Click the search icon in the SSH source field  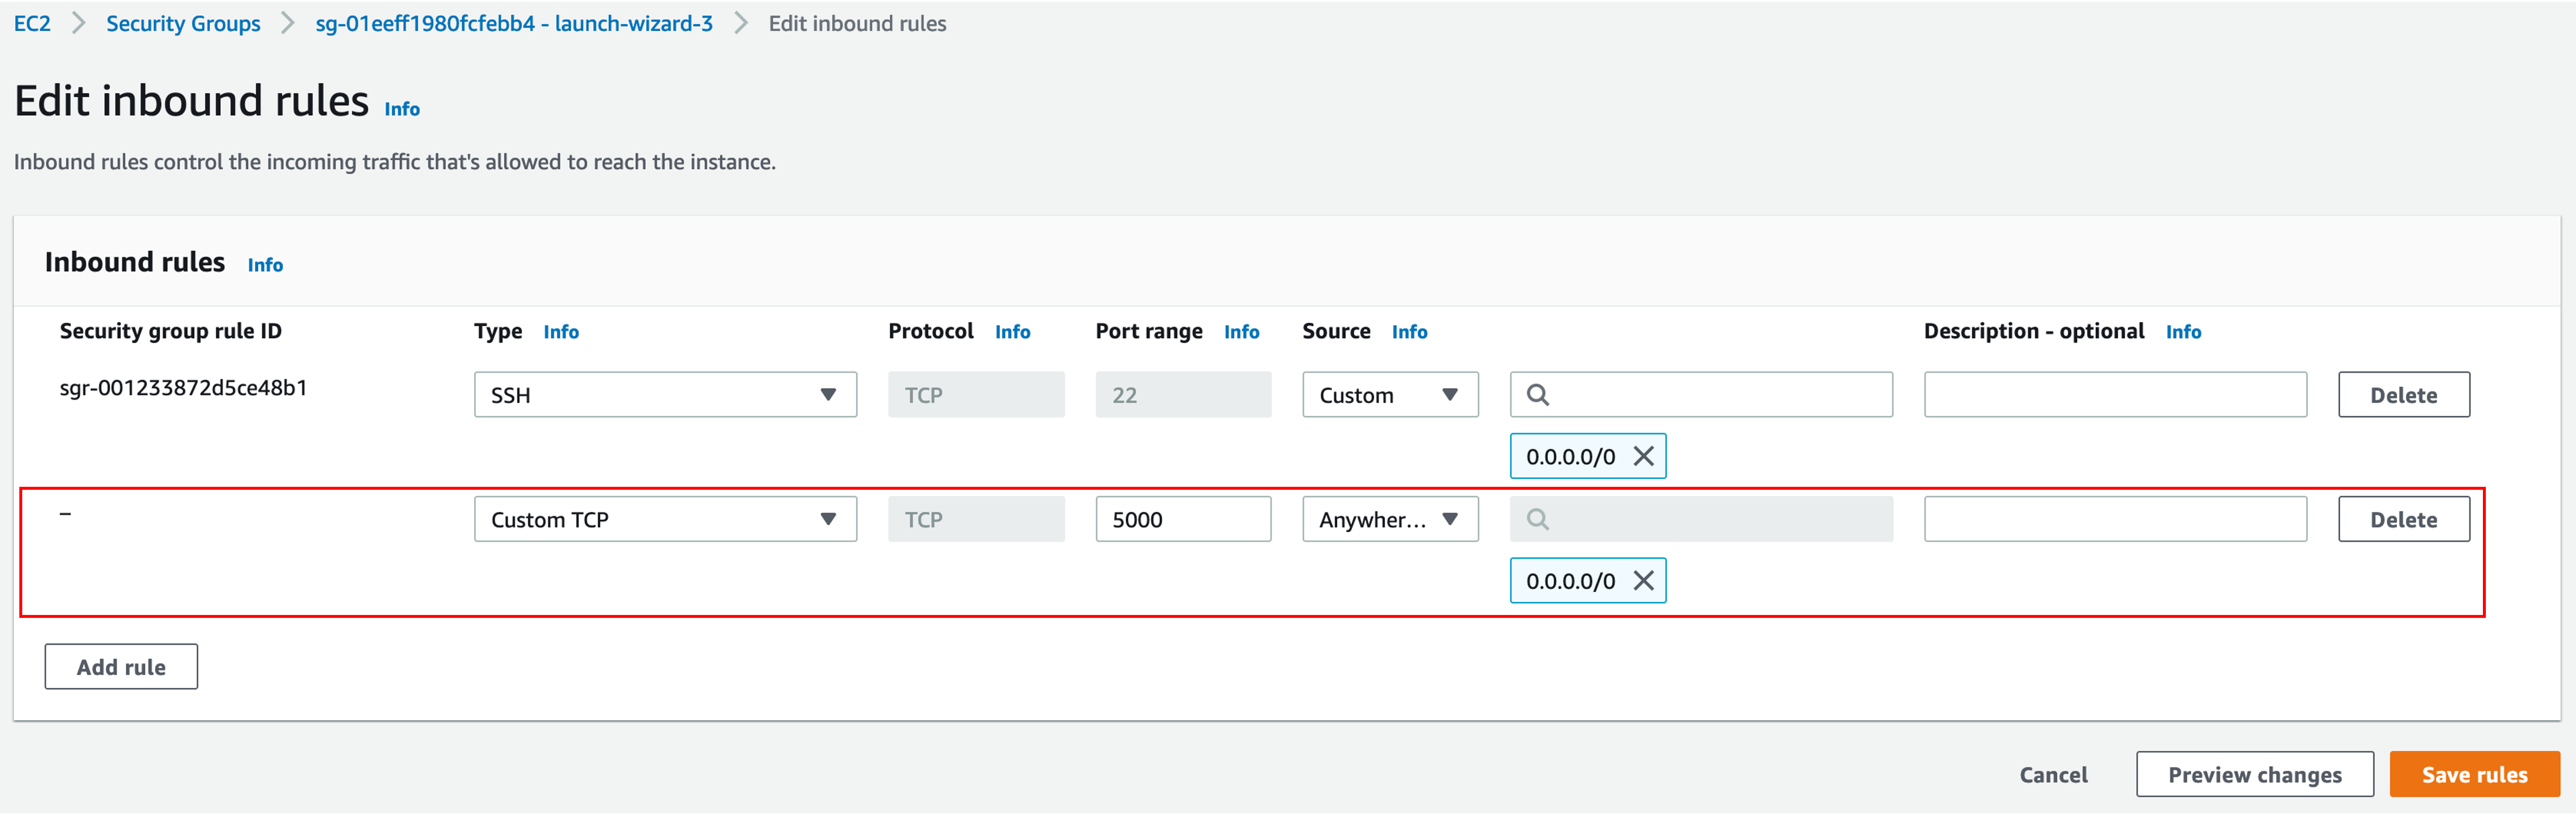[1538, 396]
